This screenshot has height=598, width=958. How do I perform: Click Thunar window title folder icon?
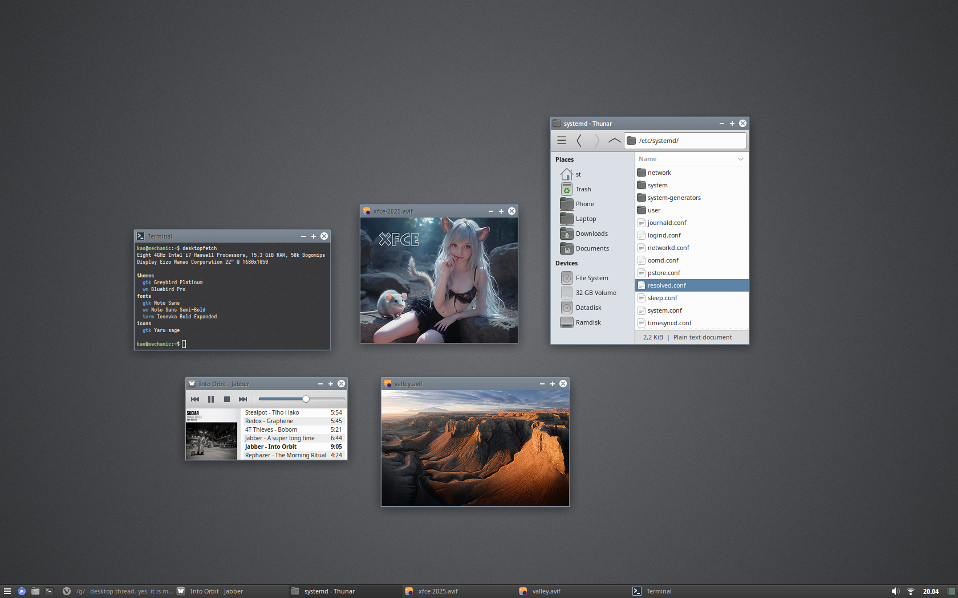pos(557,123)
